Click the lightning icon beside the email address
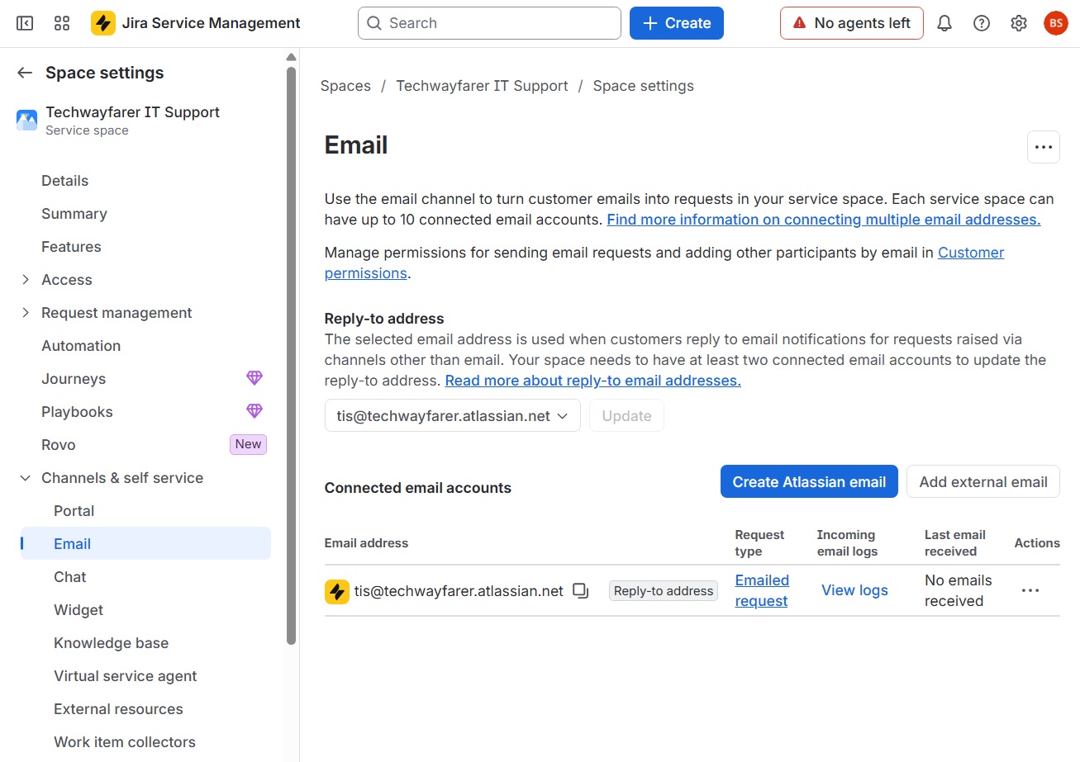This screenshot has width=1080, height=762. [337, 592]
